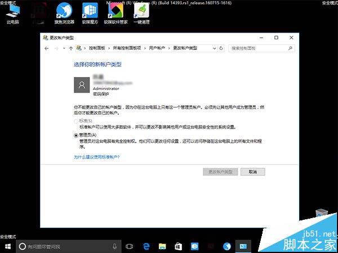Expand the chevron after 控制面板 breadcrumb
The height and width of the screenshot is (253, 338).
(x=109, y=48)
